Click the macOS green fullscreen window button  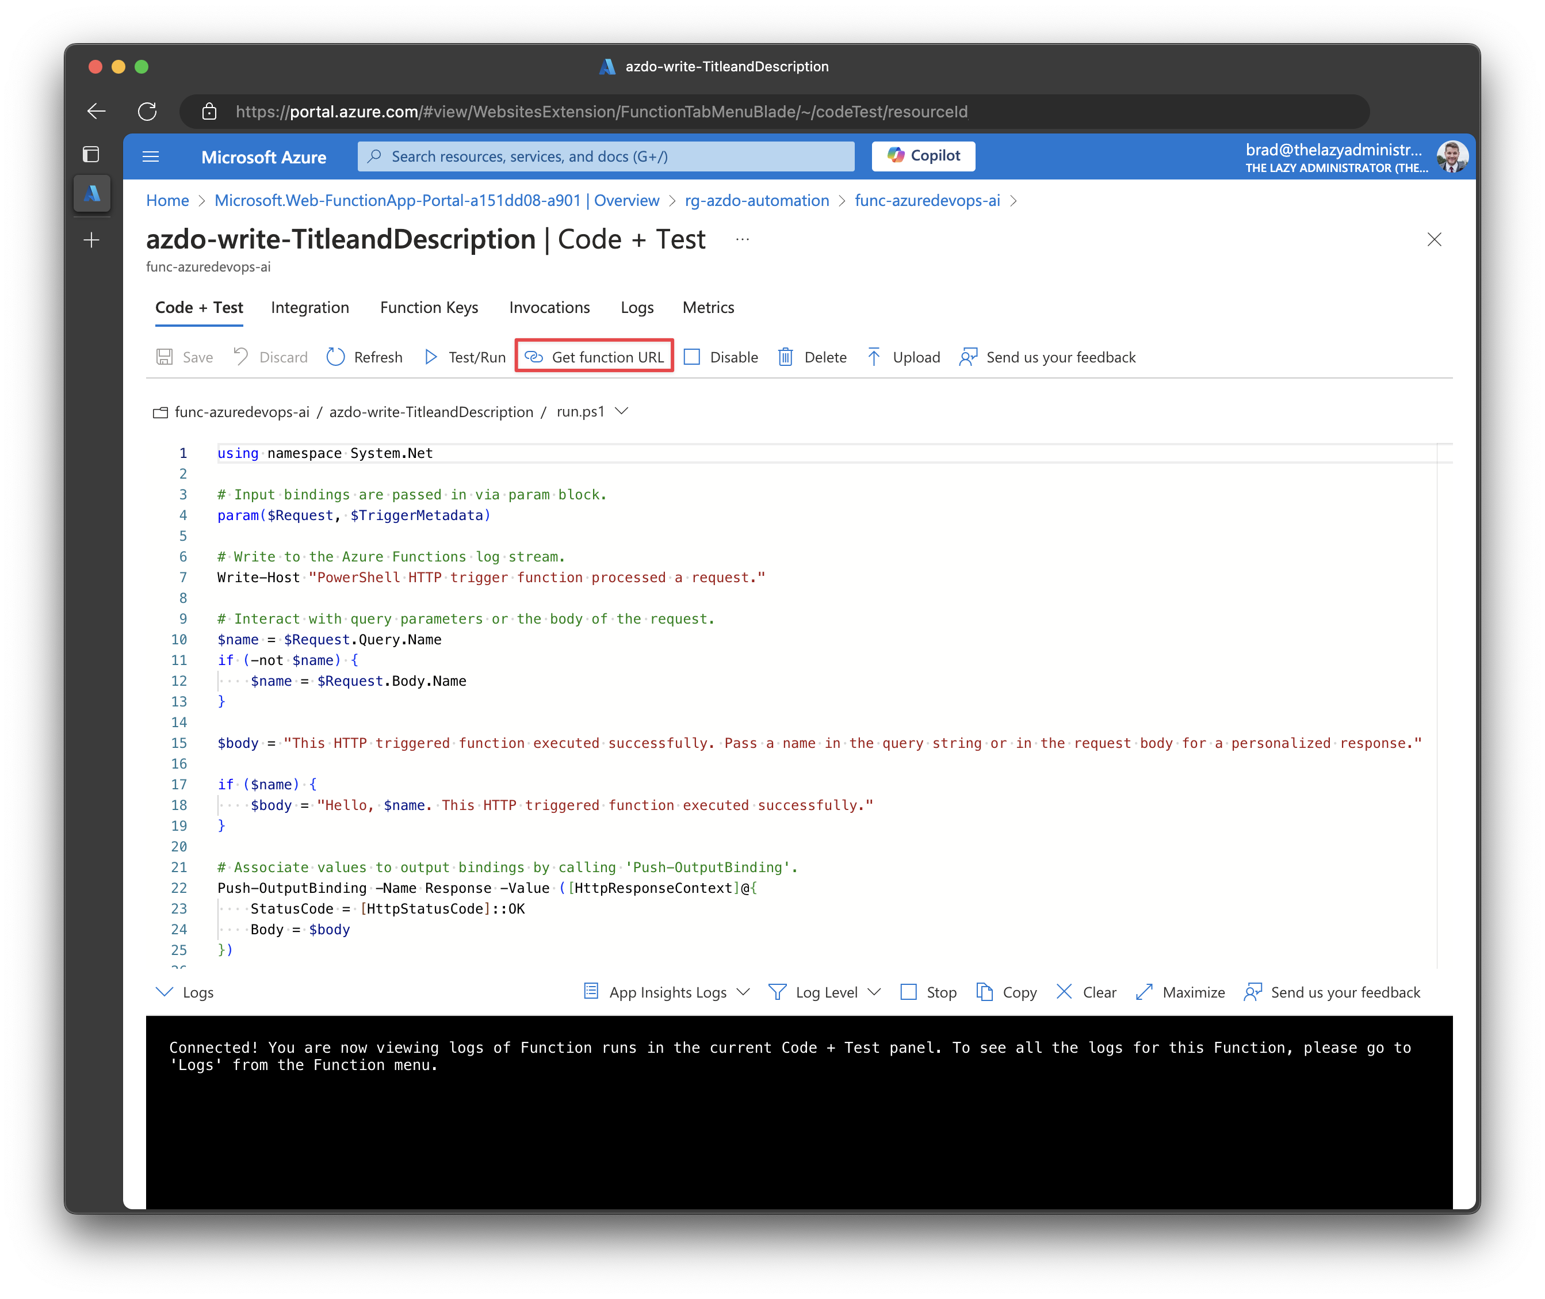point(142,66)
